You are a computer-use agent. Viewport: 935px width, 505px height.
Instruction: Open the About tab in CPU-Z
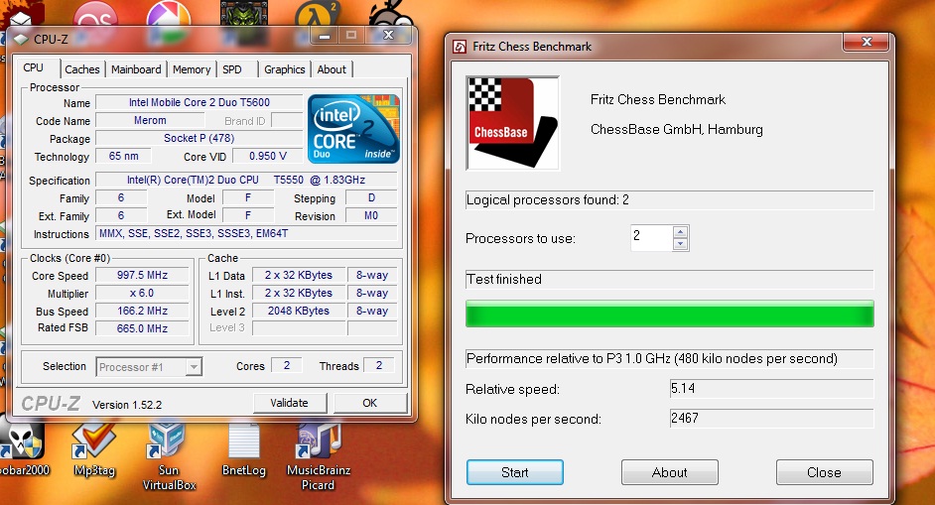point(332,69)
